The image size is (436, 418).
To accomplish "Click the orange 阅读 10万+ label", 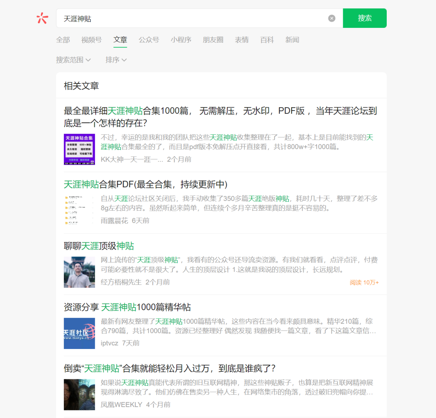I will click(x=364, y=282).
